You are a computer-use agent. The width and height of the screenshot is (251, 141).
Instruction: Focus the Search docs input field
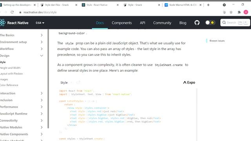pos(235,23)
